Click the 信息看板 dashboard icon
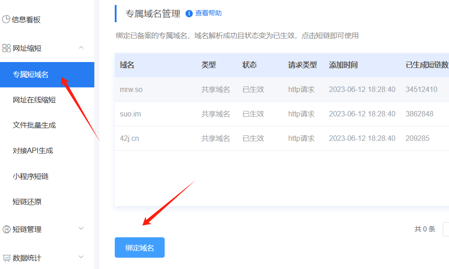This screenshot has width=449, height=269. (6, 19)
